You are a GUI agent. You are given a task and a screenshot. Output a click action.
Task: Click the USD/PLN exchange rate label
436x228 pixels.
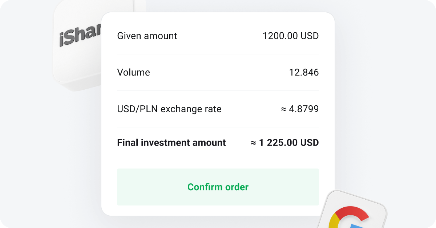[x=169, y=109]
